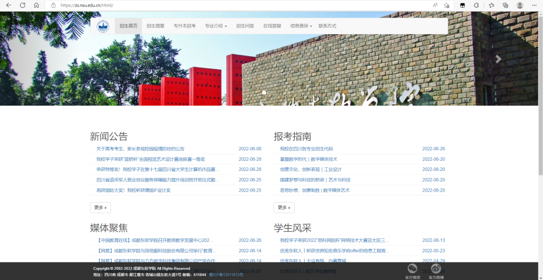Open news 荣获特等奖 第十七届四川省大学生计算机作品赛
This screenshot has width=543, height=280.
coord(157,169)
